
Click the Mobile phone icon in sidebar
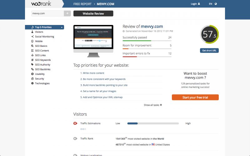coord(32,41)
